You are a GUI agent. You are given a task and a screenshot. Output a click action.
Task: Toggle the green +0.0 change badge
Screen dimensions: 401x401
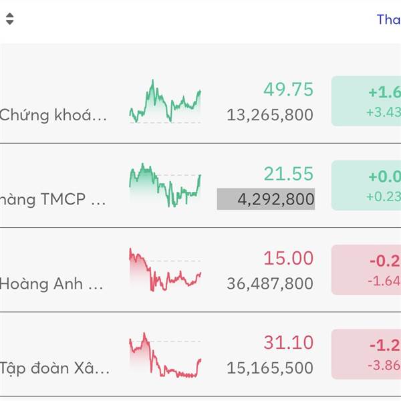(x=366, y=185)
